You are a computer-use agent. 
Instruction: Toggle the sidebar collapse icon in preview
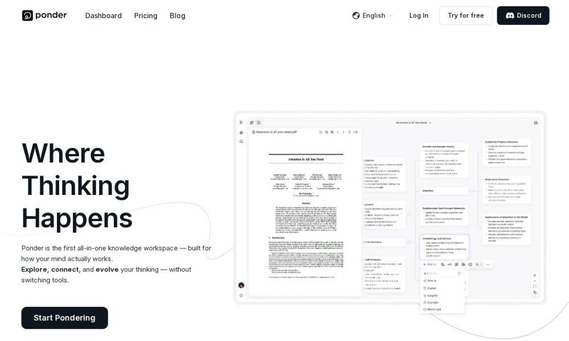coord(241,123)
